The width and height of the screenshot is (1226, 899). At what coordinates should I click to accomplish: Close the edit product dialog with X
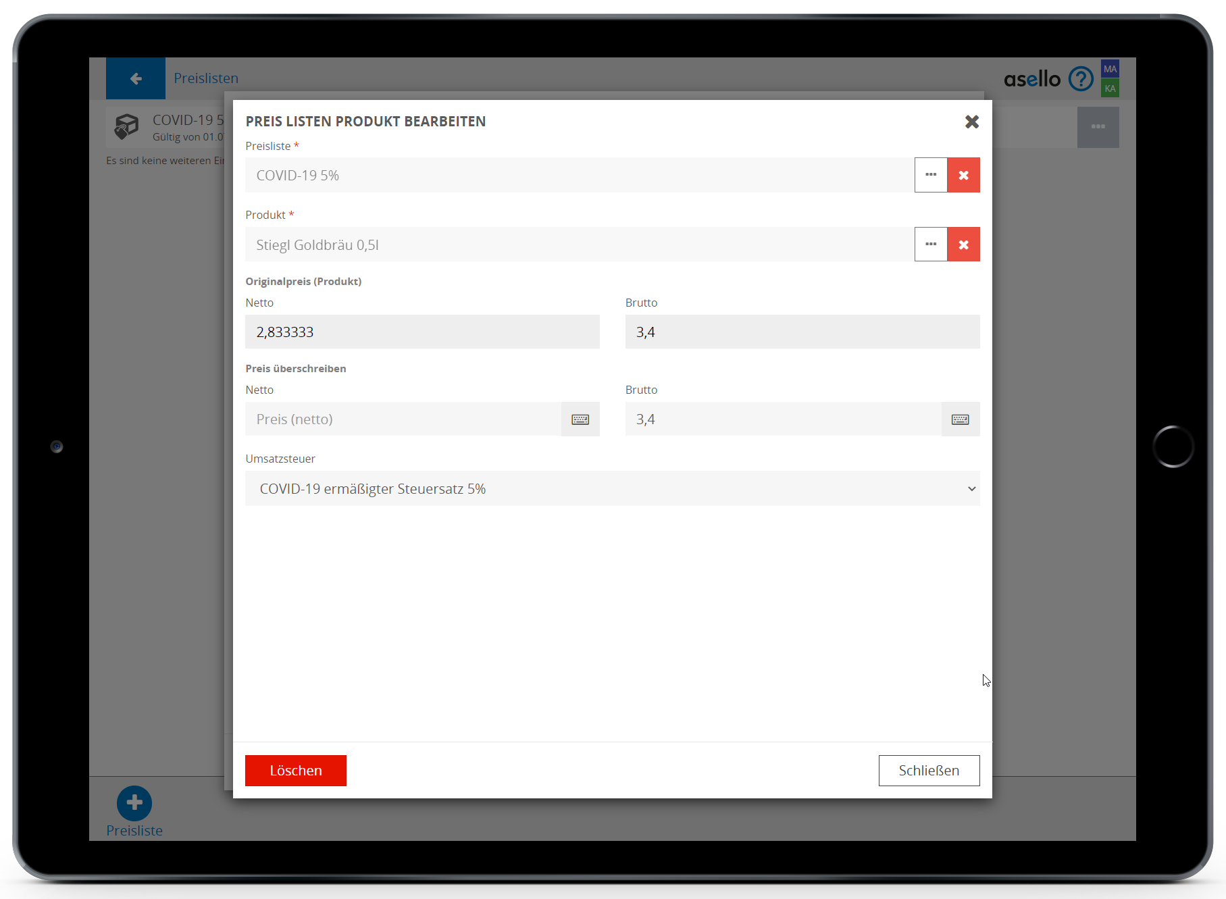[x=971, y=122]
